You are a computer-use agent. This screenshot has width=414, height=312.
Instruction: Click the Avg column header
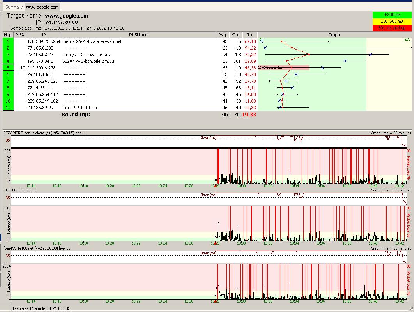pos(222,35)
